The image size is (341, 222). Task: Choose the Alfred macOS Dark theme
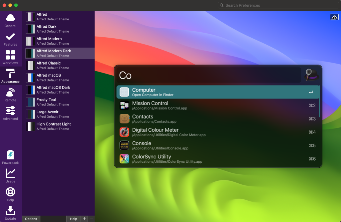(60, 90)
